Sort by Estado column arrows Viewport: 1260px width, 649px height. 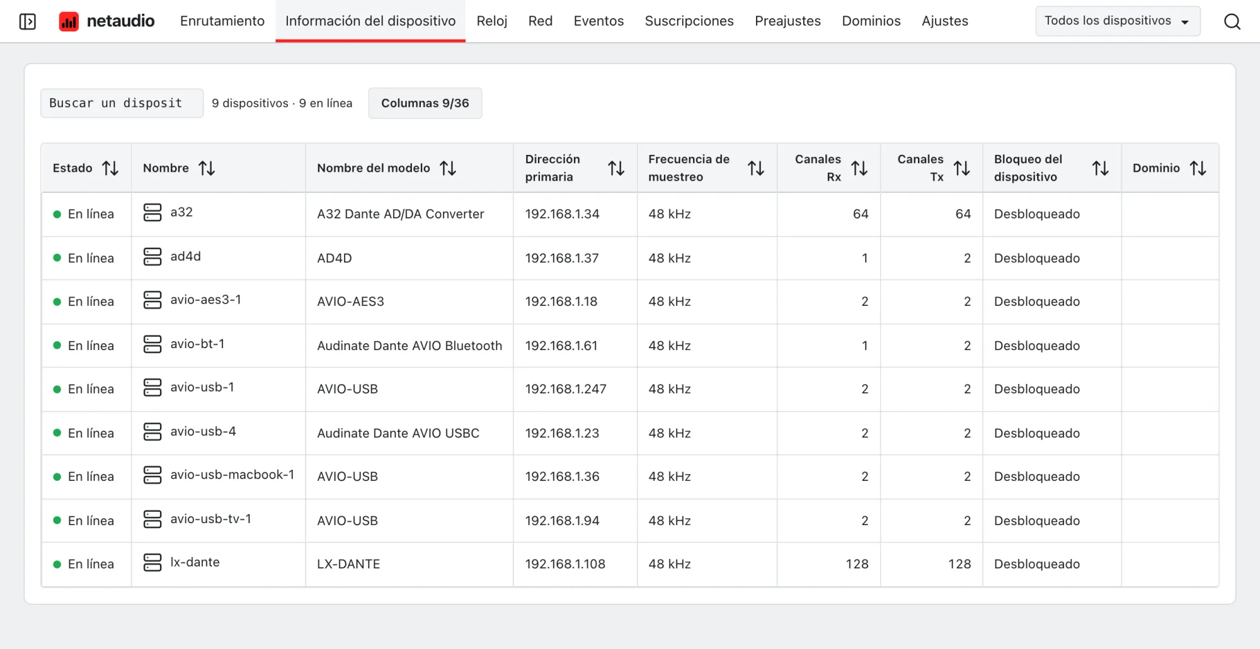(x=110, y=168)
